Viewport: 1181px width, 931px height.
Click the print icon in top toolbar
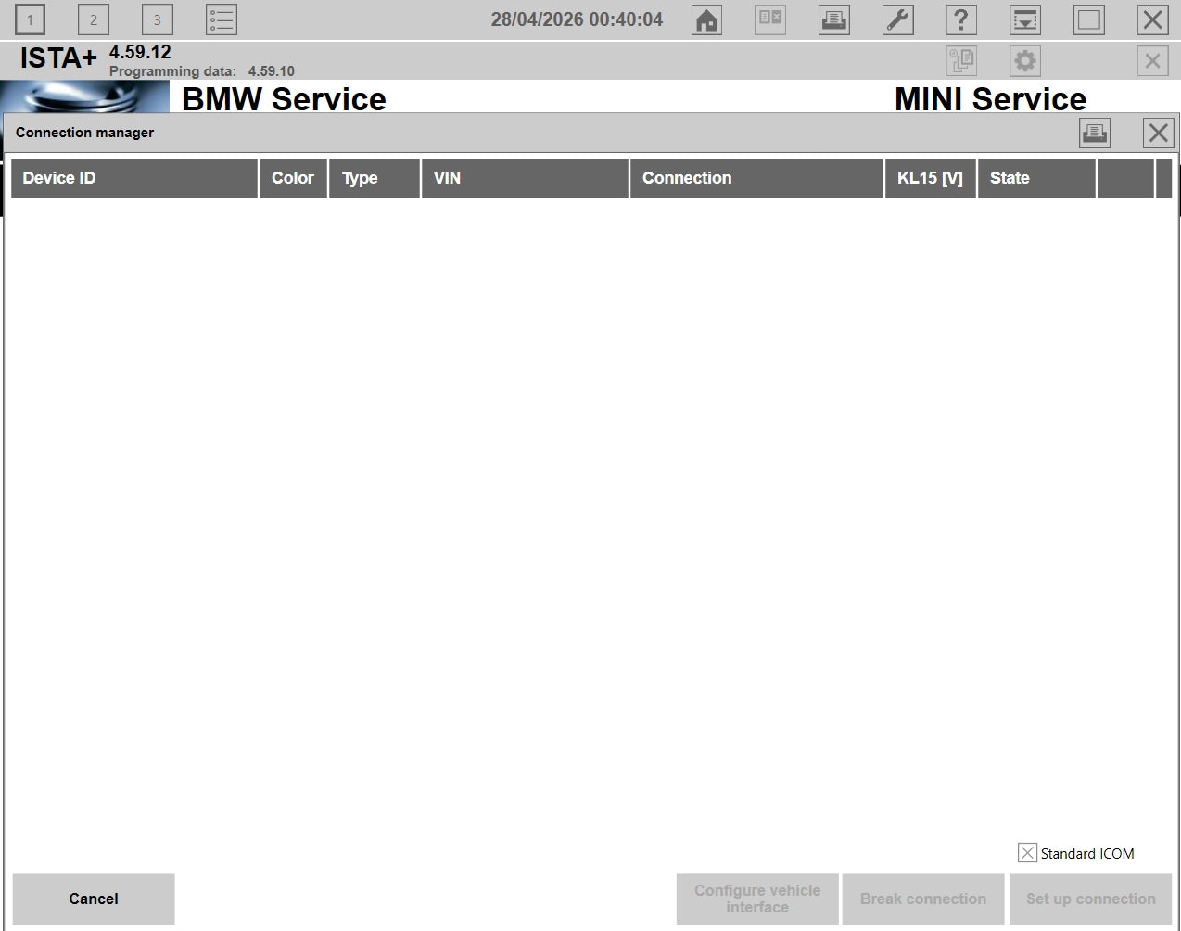coord(834,19)
